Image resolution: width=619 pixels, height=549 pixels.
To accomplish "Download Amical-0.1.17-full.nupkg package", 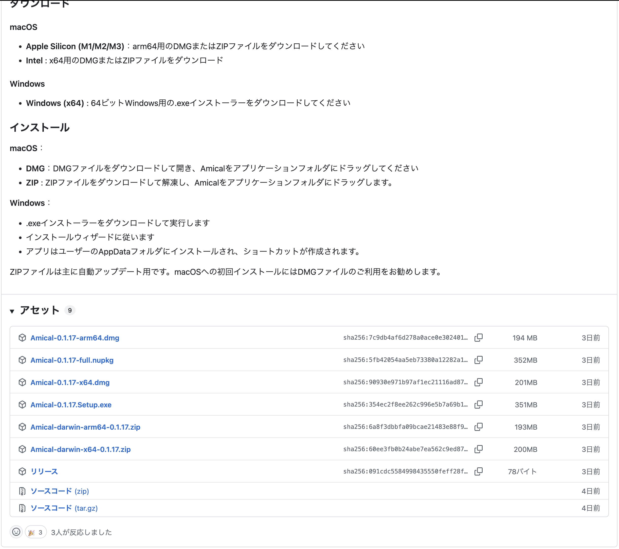I will click(72, 360).
